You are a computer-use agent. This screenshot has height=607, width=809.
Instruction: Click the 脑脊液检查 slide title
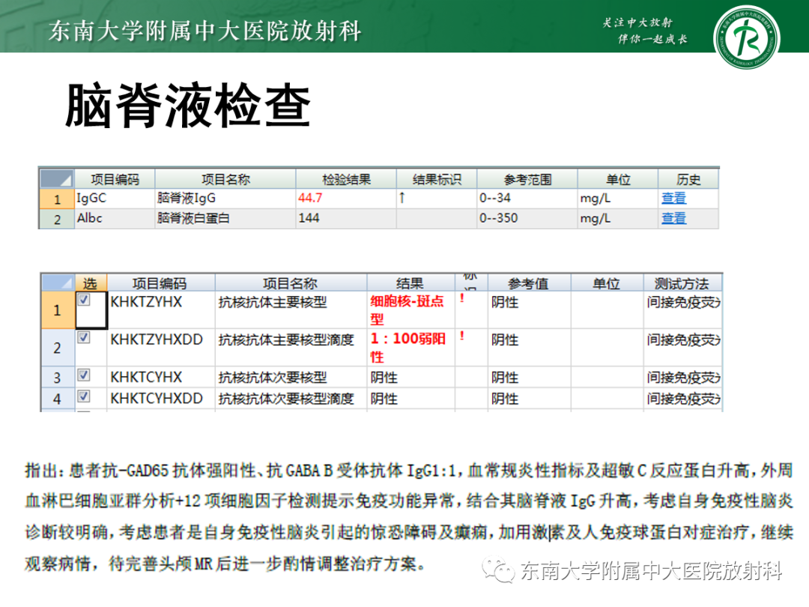[x=188, y=106]
